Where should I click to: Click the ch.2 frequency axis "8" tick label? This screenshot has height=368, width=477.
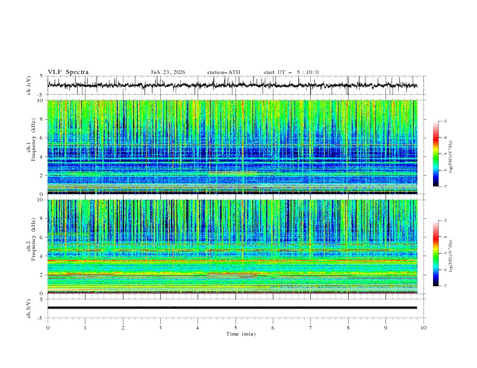42,219
